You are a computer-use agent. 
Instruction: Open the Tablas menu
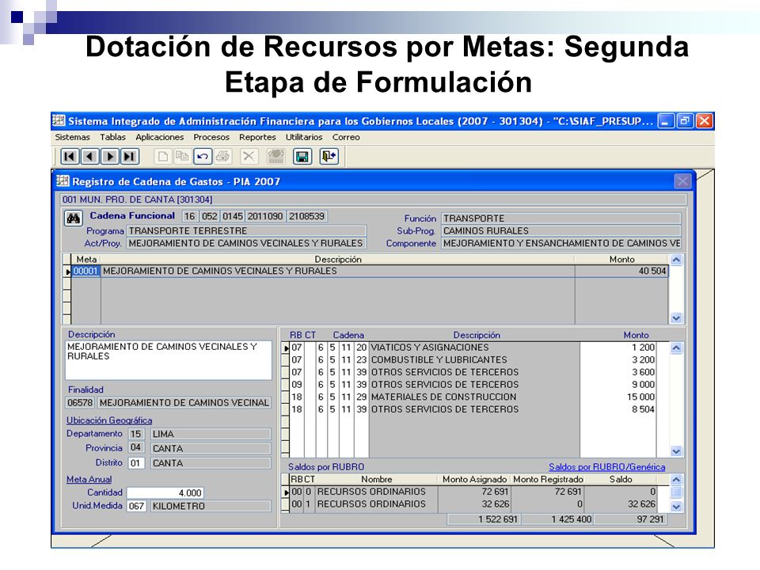(112, 137)
